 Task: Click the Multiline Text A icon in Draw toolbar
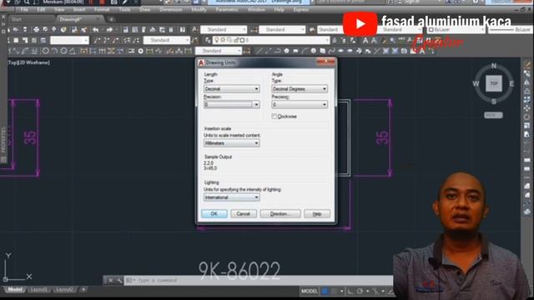[422, 51]
